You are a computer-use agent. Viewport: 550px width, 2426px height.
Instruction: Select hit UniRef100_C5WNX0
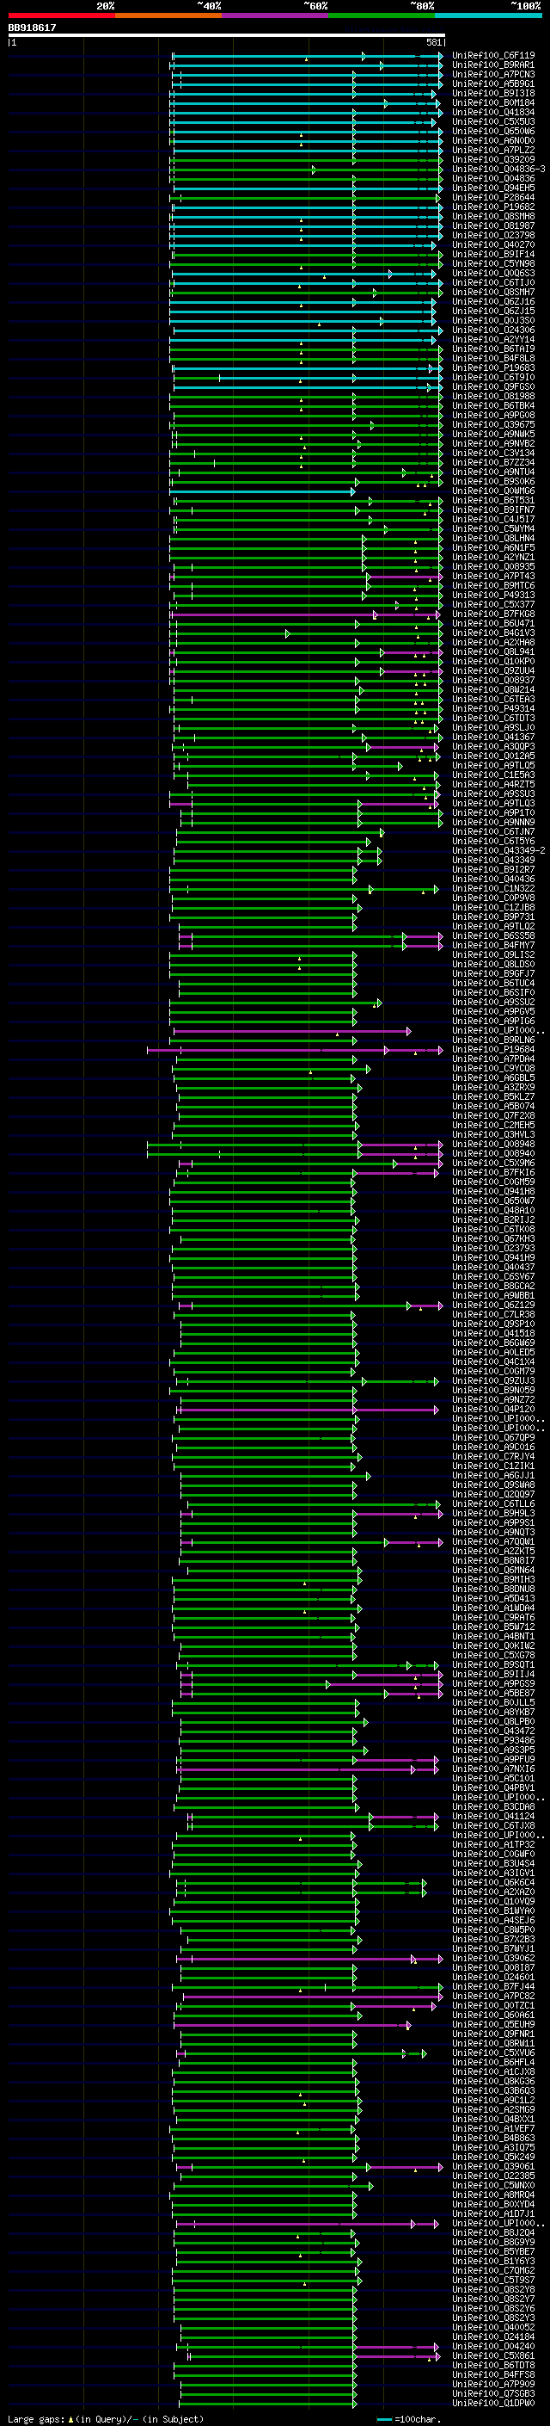493,2185
